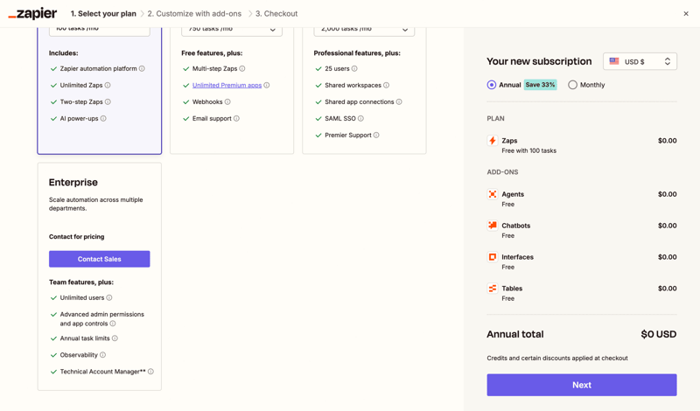This screenshot has height=411, width=700.
Task: Click info icon beside 25 users
Action: [354, 69]
